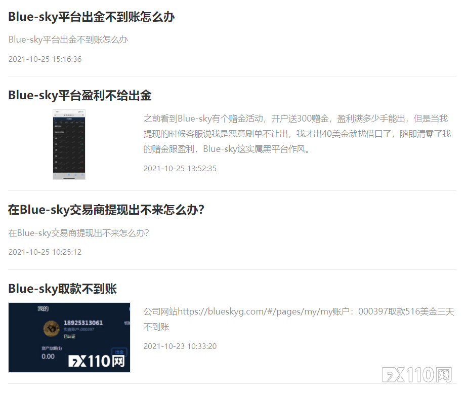Viewport: 466px width, 394px height.
Task: Click the 0.00 balance in thumbnail
Action: 48,356
